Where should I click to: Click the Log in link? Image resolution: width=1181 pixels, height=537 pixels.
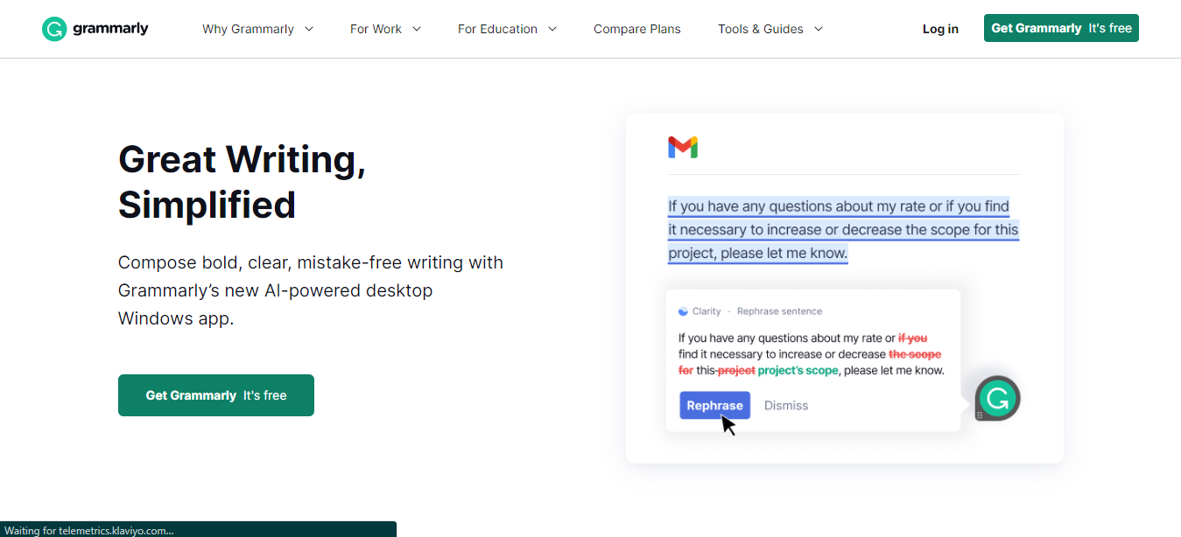(x=940, y=29)
